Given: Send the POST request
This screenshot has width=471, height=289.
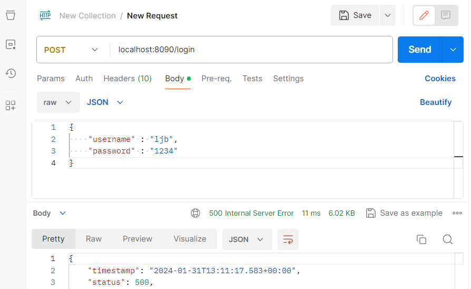Looking at the screenshot, I should pyautogui.click(x=420, y=50).
